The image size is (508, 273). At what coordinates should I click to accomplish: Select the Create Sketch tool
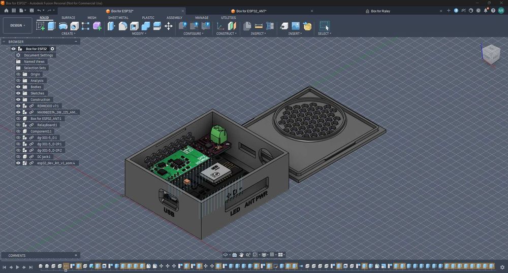point(41,26)
